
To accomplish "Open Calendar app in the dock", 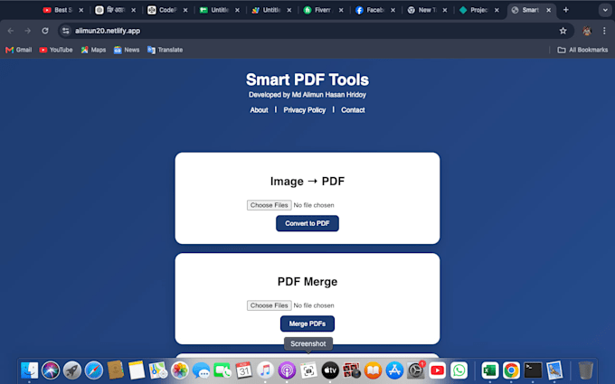I will click(x=244, y=370).
